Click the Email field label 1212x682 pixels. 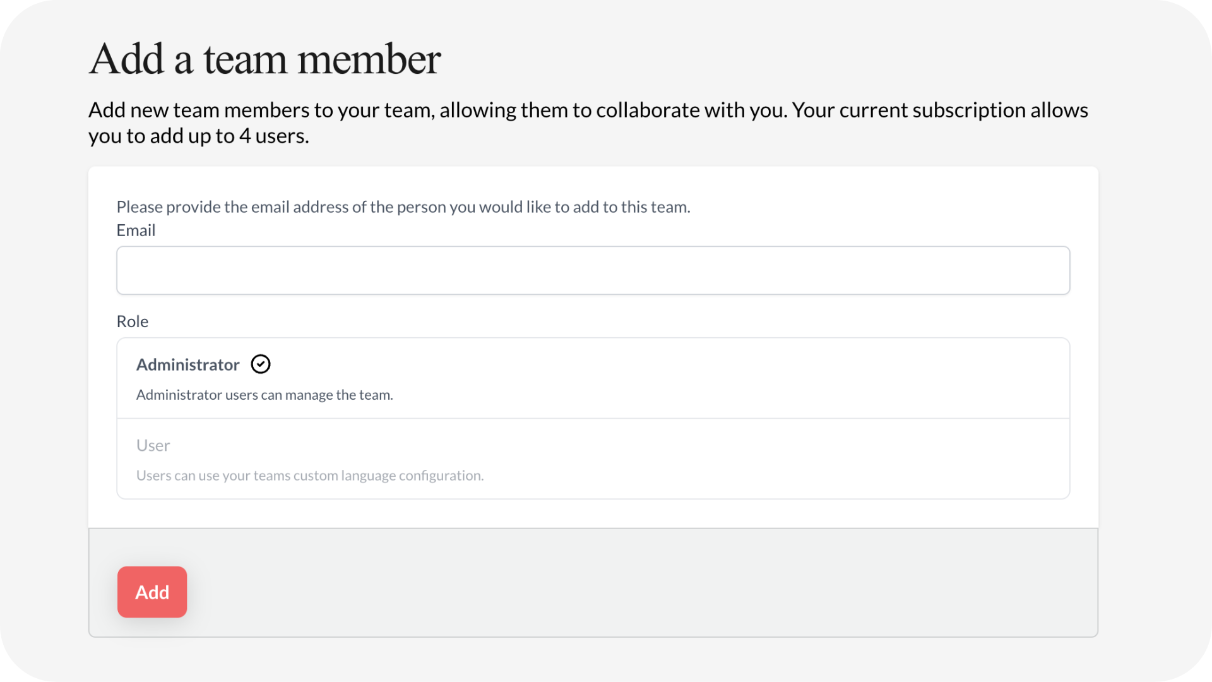click(136, 230)
